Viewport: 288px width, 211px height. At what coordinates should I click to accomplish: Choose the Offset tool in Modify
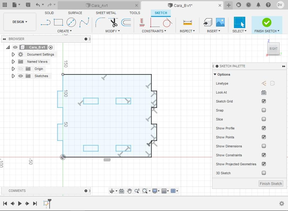(126, 22)
